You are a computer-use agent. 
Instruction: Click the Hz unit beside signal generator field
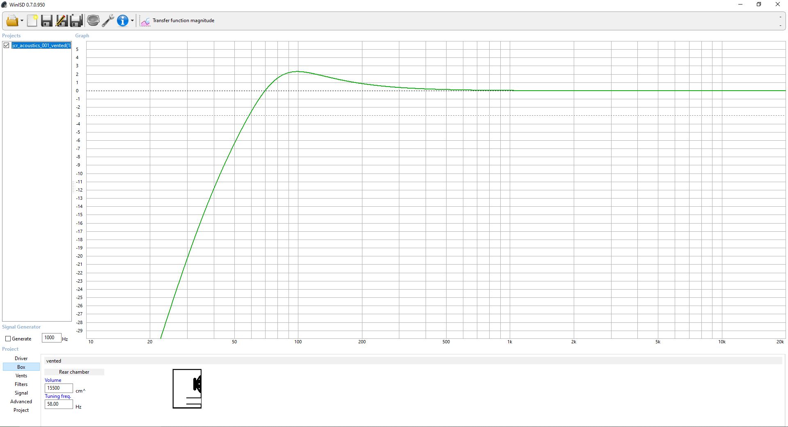(x=65, y=339)
